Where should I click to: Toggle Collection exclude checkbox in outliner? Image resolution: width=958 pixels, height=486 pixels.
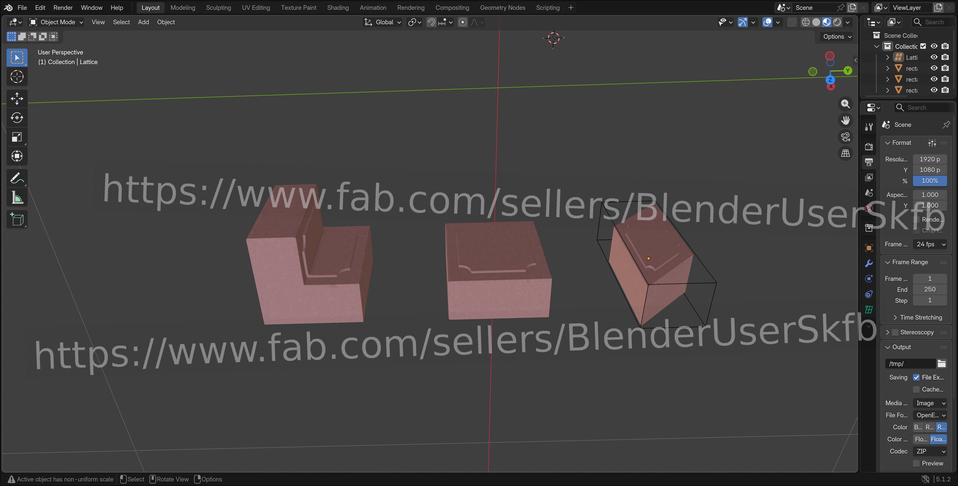(x=923, y=46)
